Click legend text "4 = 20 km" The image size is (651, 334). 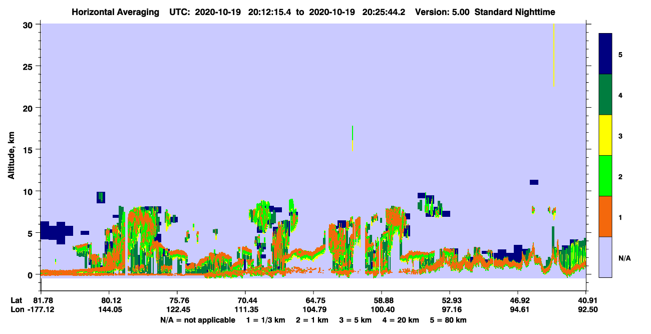402,320
